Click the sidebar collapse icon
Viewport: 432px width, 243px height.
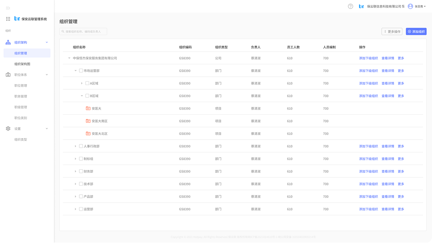click(8, 8)
